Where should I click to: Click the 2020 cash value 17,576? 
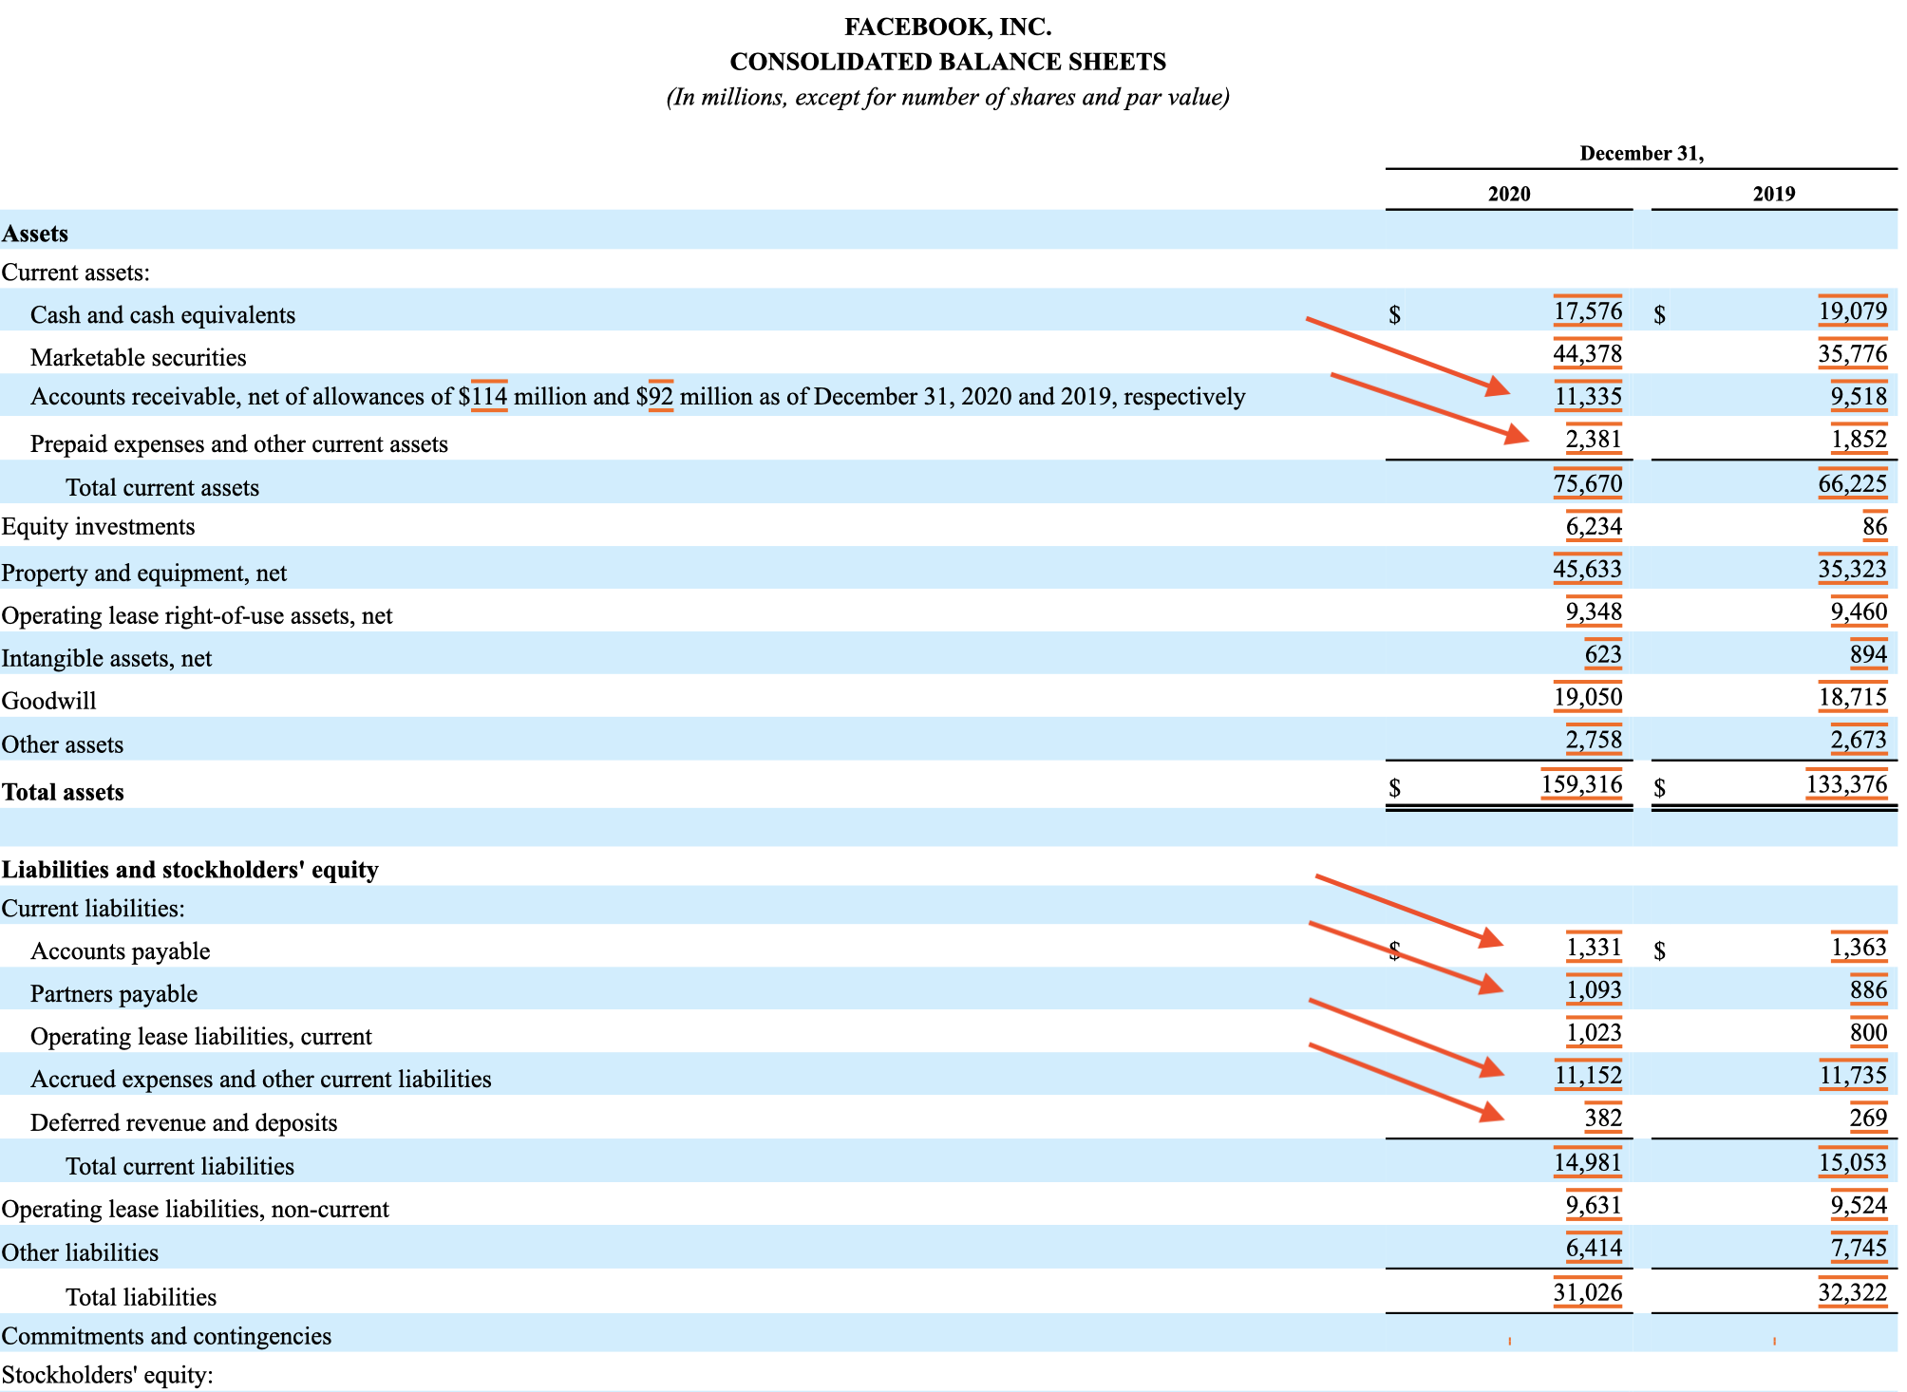tap(1587, 311)
